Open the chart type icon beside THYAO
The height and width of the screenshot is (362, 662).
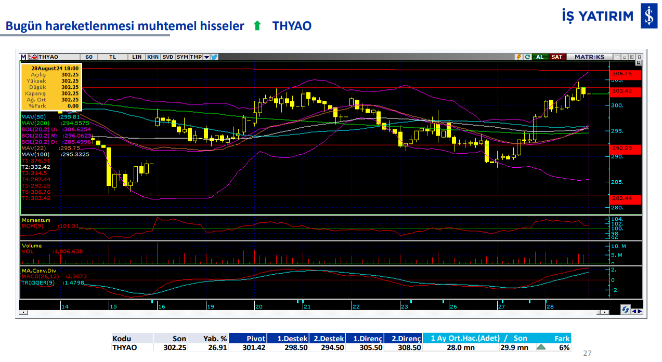click(x=32, y=57)
